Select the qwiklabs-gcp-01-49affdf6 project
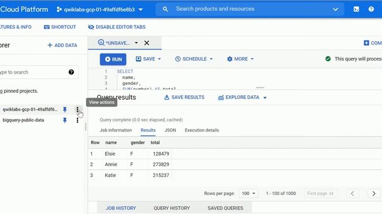This screenshot has height=214, width=382. [x=30, y=109]
